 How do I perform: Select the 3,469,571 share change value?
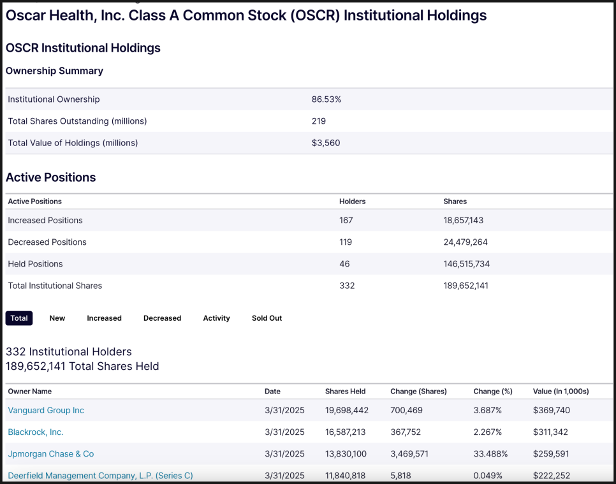(409, 454)
